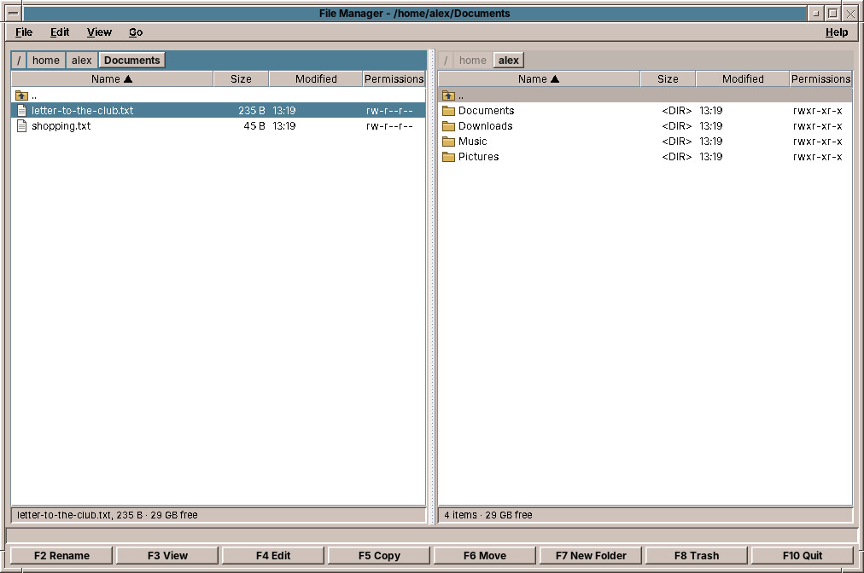Click the command input field above function keys

pyautogui.click(x=432, y=535)
